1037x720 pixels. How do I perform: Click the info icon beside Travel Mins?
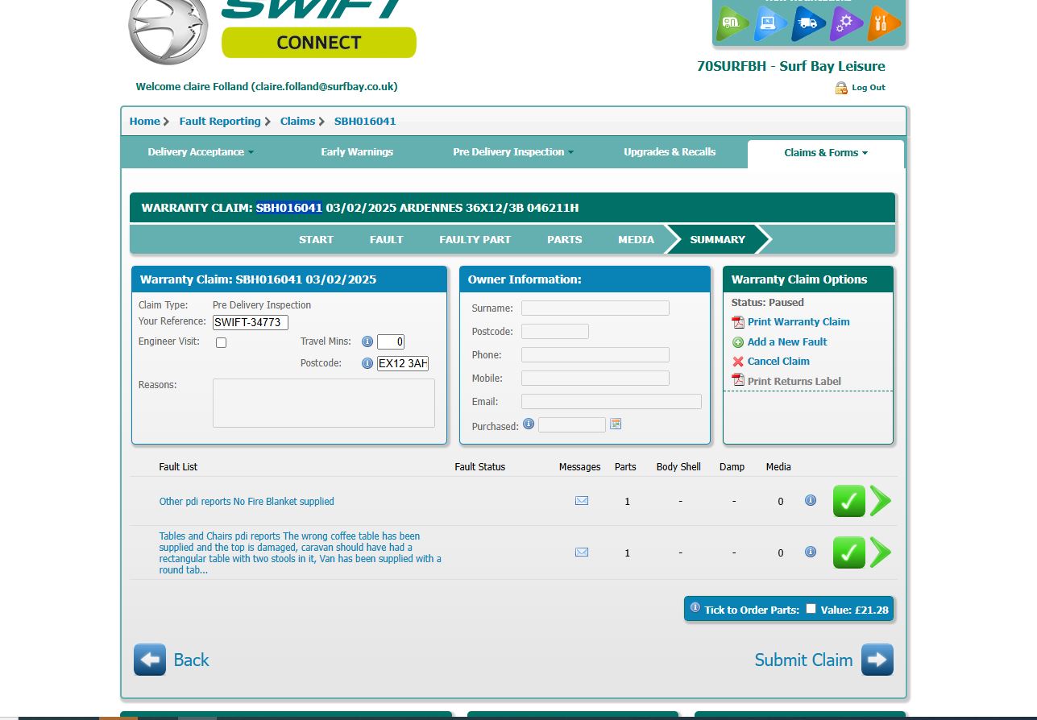click(x=367, y=341)
